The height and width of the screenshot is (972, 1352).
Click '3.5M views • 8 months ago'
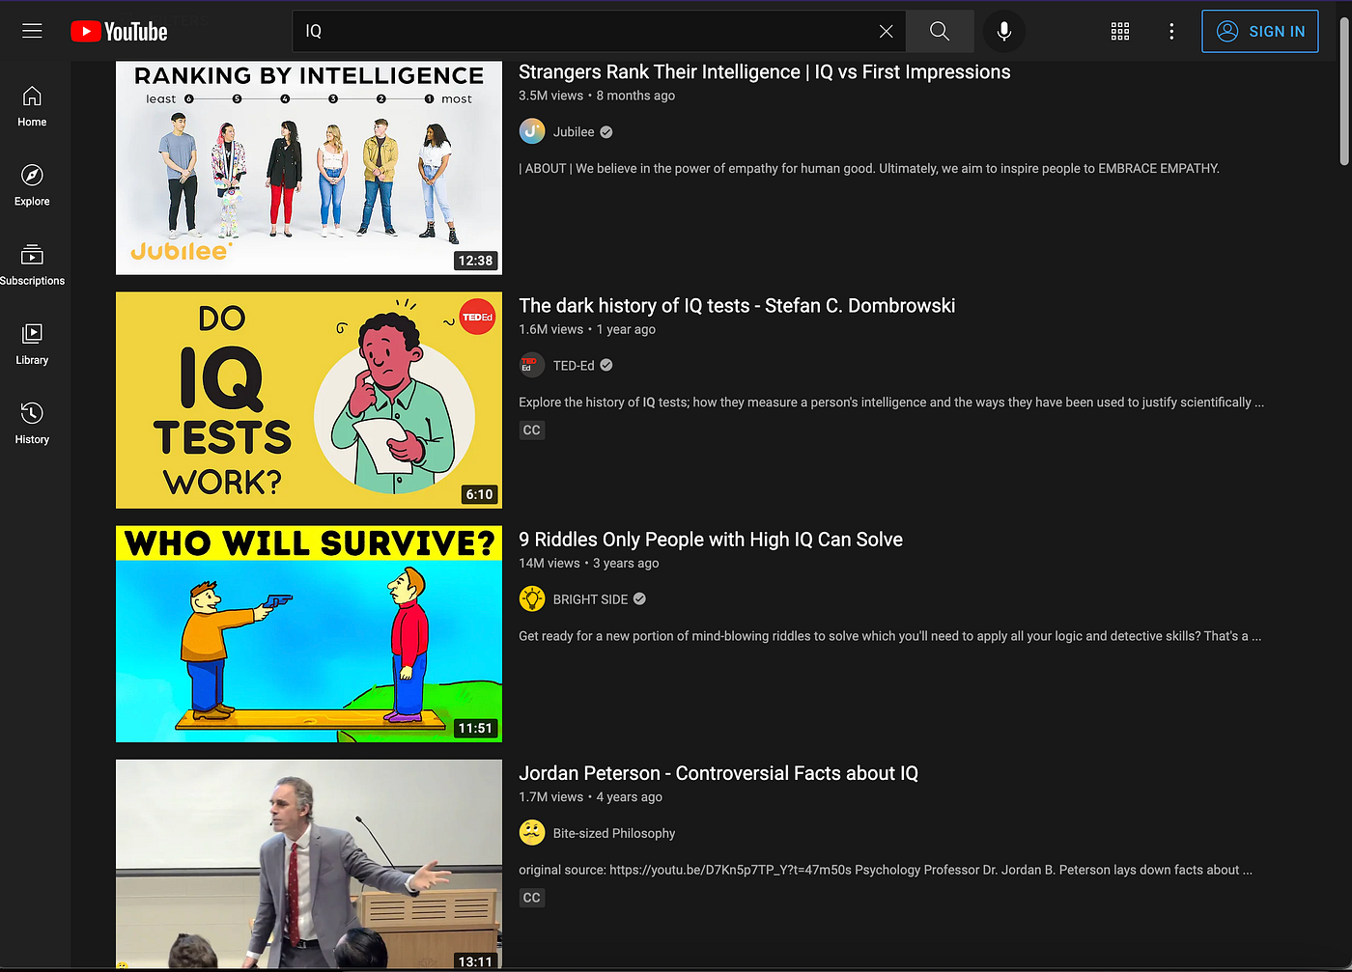[597, 96]
